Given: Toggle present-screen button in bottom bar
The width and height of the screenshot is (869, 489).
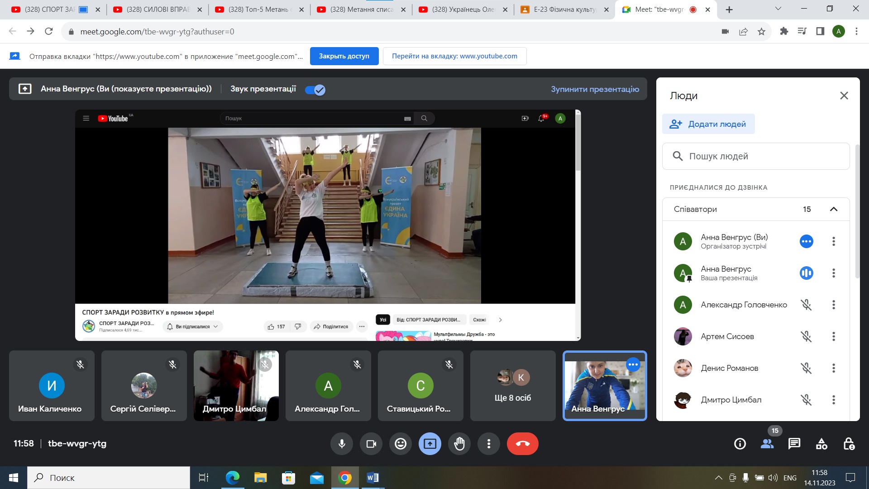Looking at the screenshot, I should tap(430, 444).
